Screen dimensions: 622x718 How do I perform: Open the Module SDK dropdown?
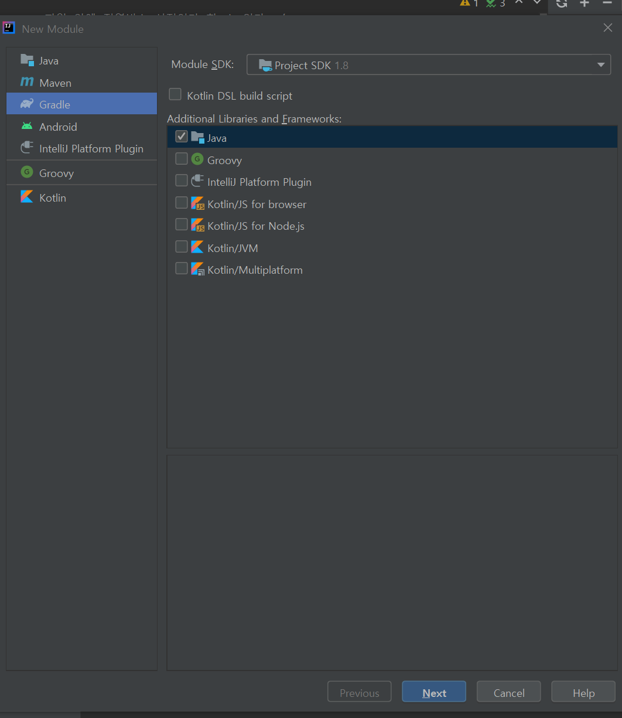click(429, 64)
